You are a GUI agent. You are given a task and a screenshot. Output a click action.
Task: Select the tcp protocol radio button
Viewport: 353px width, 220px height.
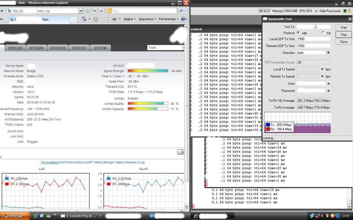pos(323,33)
